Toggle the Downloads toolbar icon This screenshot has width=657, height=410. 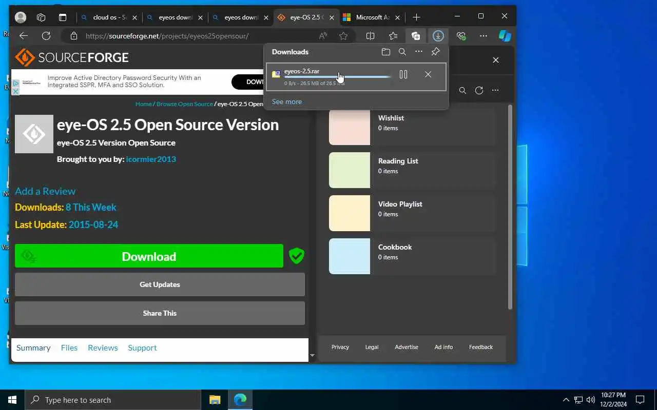[438, 36]
